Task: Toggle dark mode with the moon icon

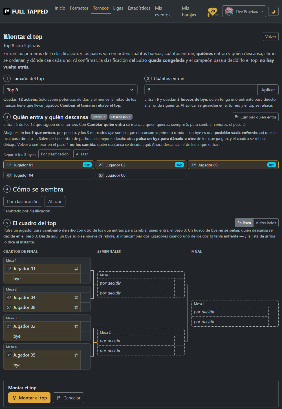Action: 273,12
